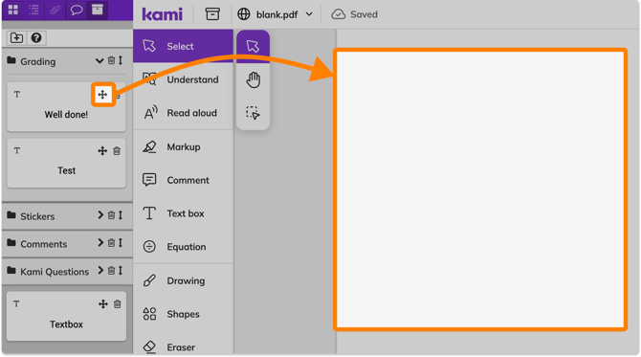The height and width of the screenshot is (357, 641).
Task: Click the Comments folder reorder arrows
Action: click(121, 243)
